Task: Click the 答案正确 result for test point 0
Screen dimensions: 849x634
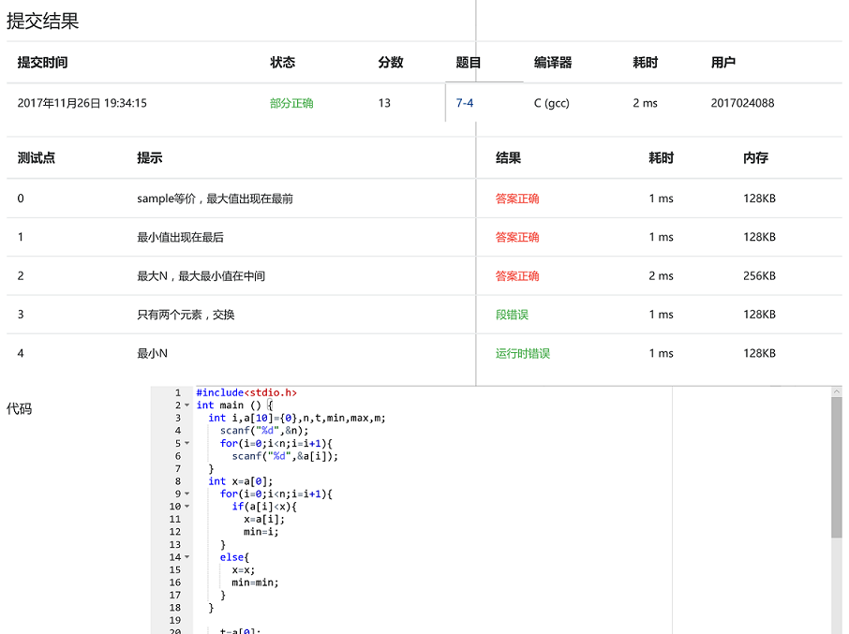Action: tap(517, 199)
